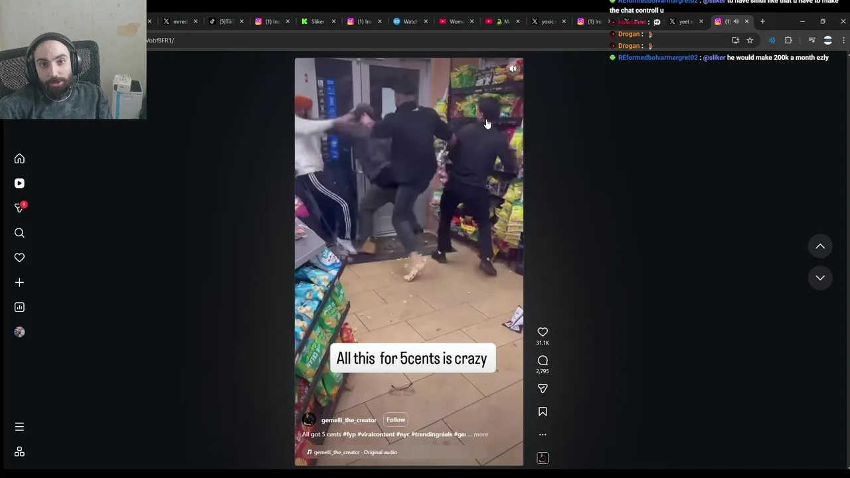850x478 pixels.
Task: Expand the caption with more link
Action: (x=481, y=434)
